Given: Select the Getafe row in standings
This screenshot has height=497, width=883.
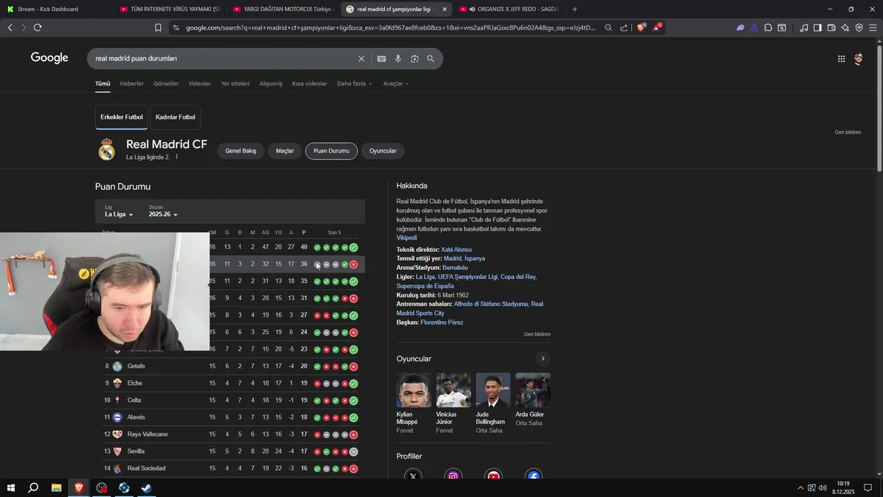Looking at the screenshot, I should click(x=230, y=366).
